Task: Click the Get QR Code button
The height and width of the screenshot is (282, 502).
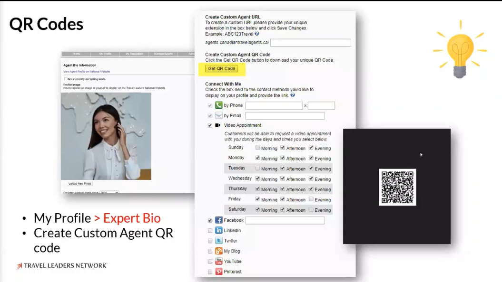Action: pyautogui.click(x=222, y=69)
